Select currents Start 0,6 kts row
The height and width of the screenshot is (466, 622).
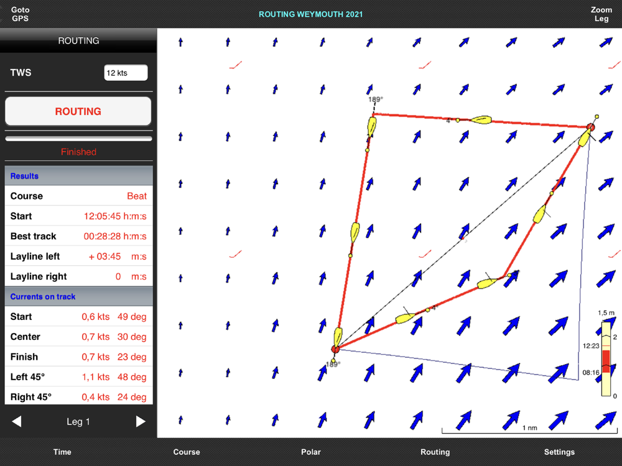tap(78, 317)
